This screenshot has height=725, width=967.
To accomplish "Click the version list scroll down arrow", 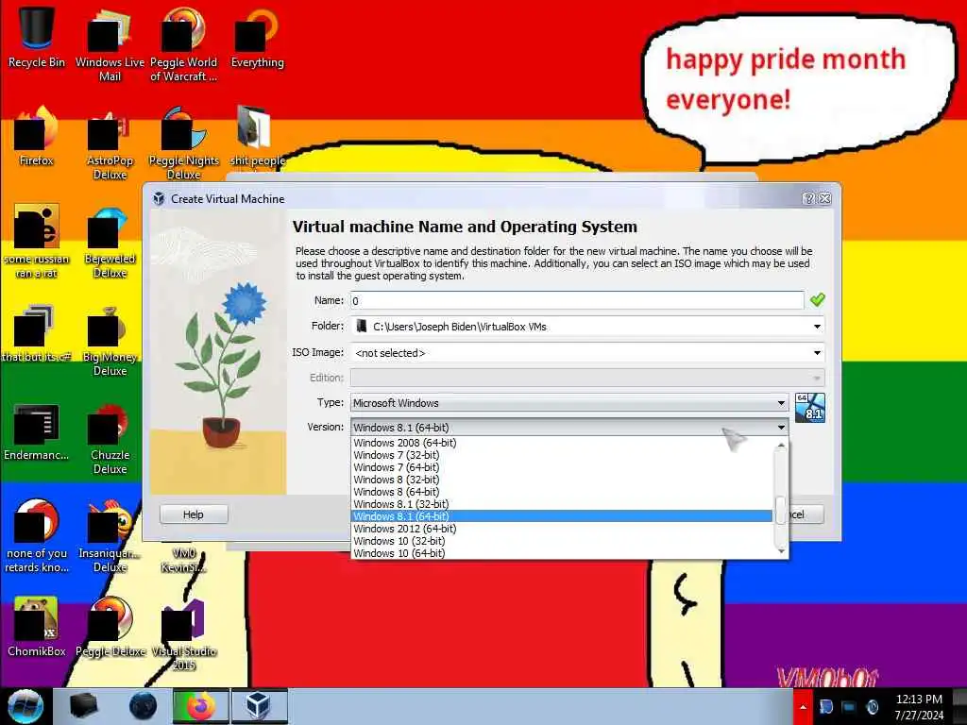I will 781,551.
